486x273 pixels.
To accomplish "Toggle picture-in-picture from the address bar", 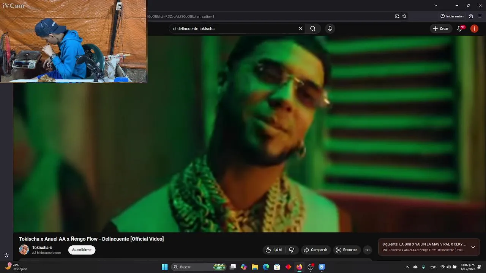I will (397, 16).
